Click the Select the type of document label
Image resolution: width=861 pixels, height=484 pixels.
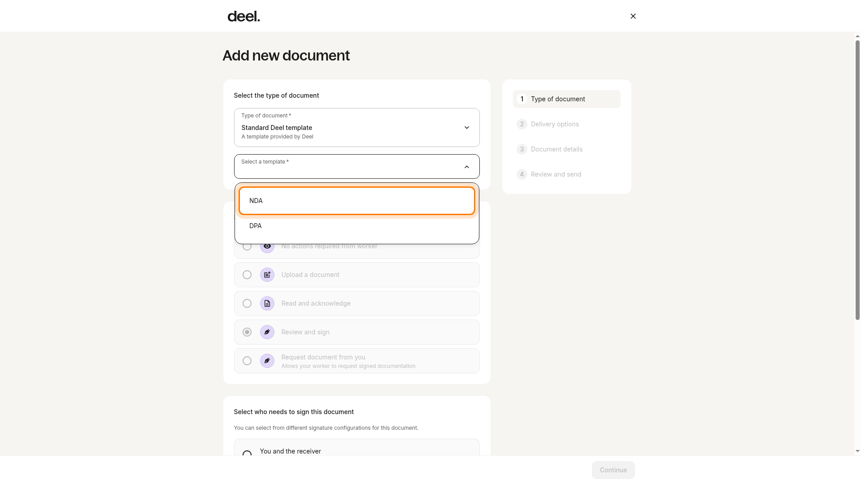click(276, 95)
